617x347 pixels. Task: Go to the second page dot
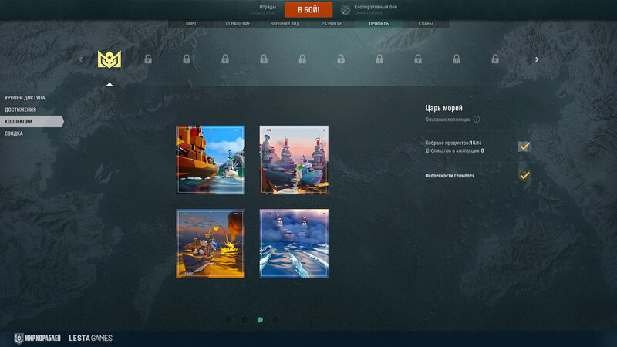(244, 320)
